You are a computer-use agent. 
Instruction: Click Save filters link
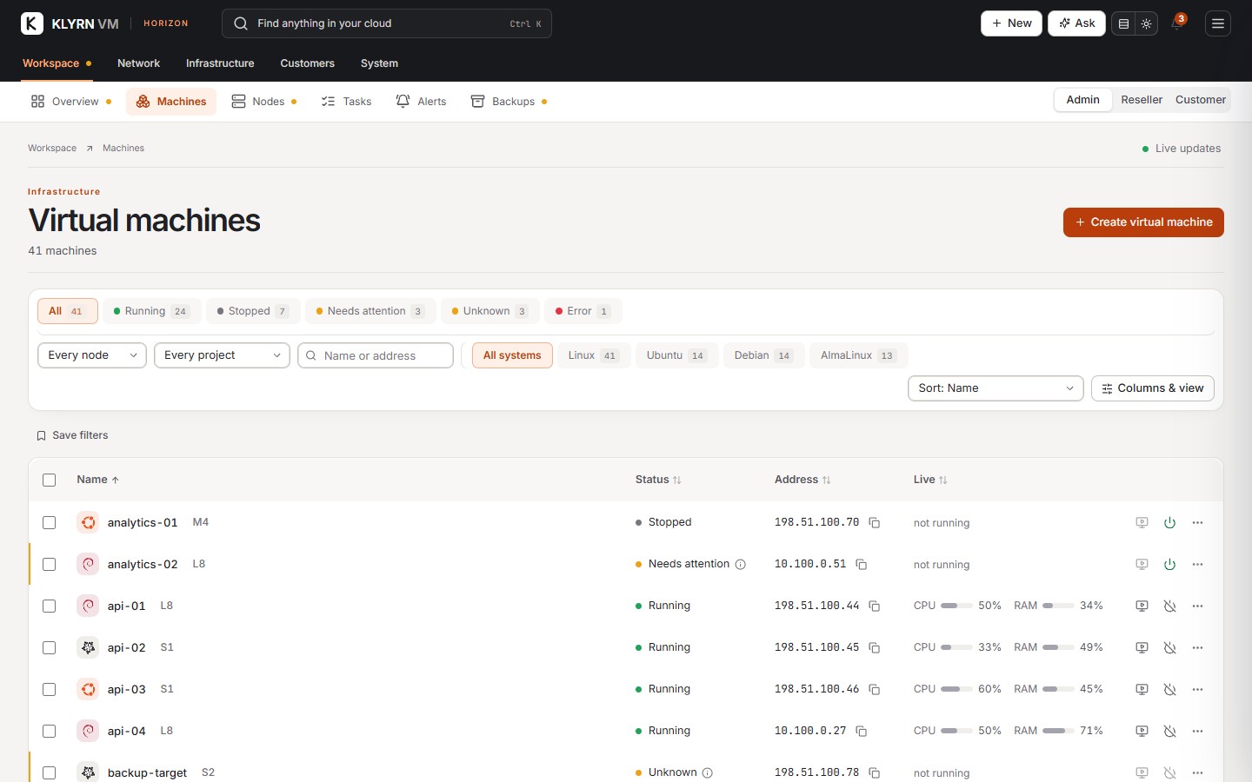click(x=72, y=435)
